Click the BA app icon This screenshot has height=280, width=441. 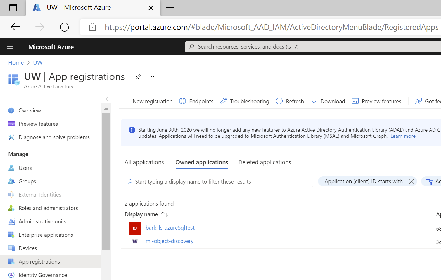[x=135, y=228]
